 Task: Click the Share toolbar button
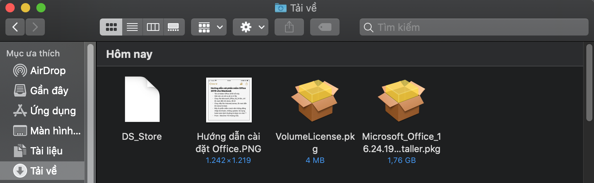[x=289, y=27]
